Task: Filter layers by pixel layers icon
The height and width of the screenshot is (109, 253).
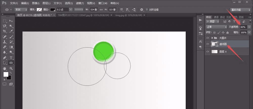Action: pyautogui.click(x=225, y=21)
